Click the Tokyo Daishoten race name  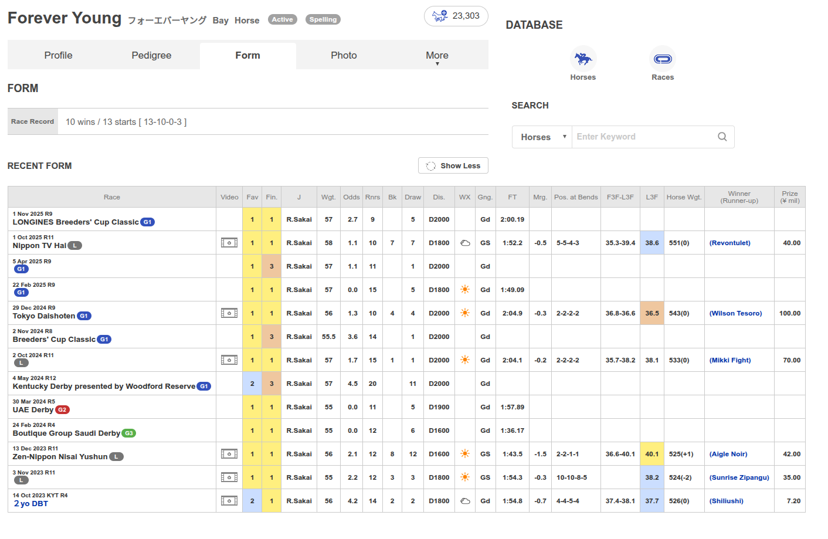click(x=44, y=316)
